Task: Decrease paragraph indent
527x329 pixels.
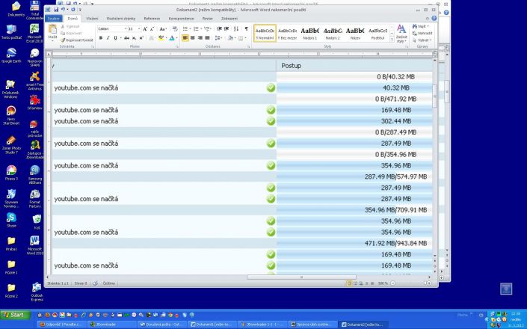Action: pos(220,29)
